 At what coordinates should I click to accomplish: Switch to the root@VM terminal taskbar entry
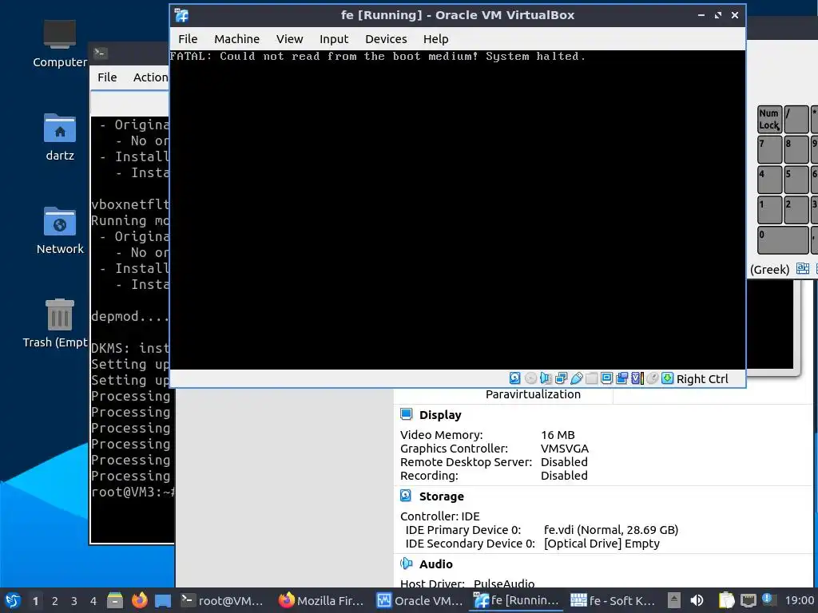click(222, 600)
